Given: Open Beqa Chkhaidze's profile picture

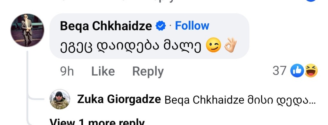Looking at the screenshot, I should pyautogui.click(x=27, y=30).
